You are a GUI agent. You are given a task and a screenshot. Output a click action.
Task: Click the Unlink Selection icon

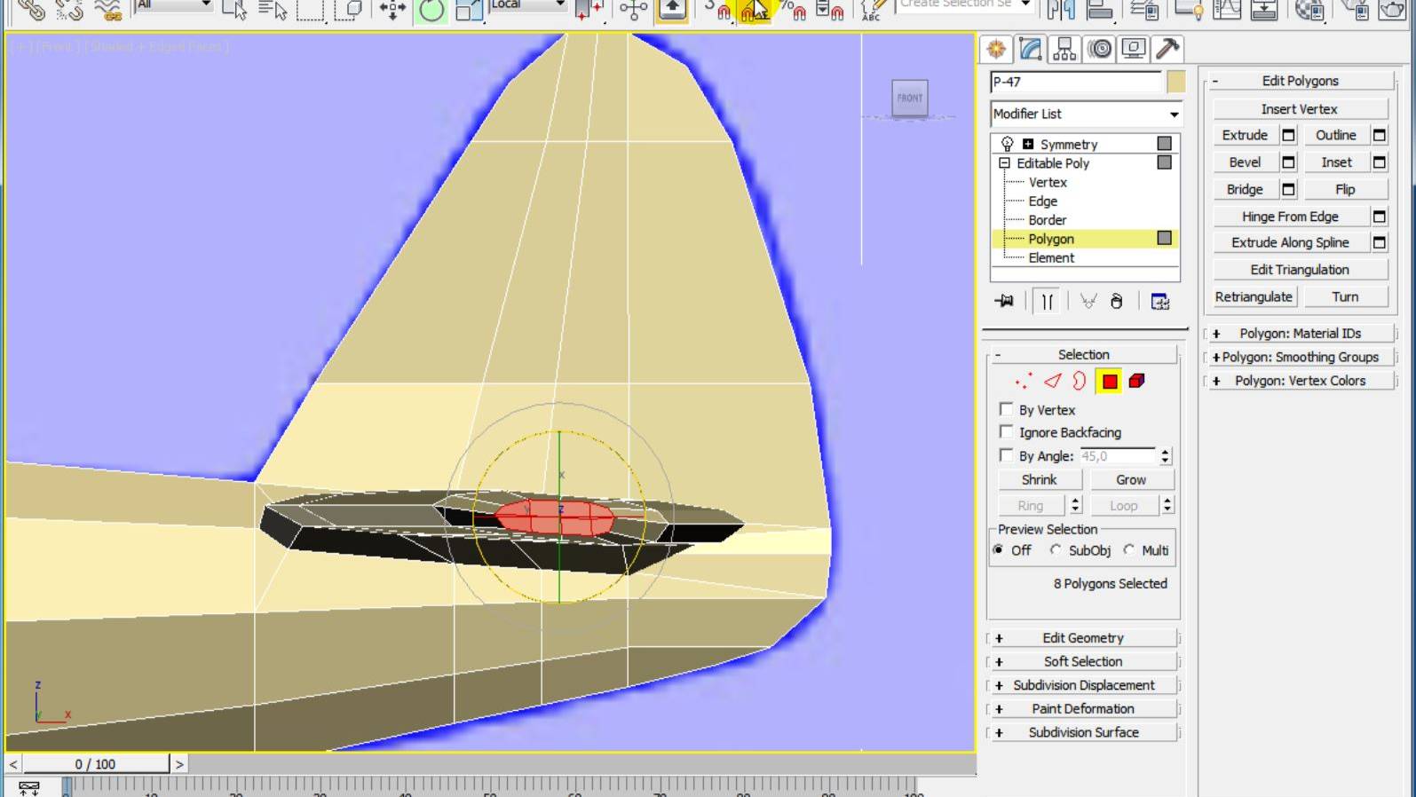[69, 10]
